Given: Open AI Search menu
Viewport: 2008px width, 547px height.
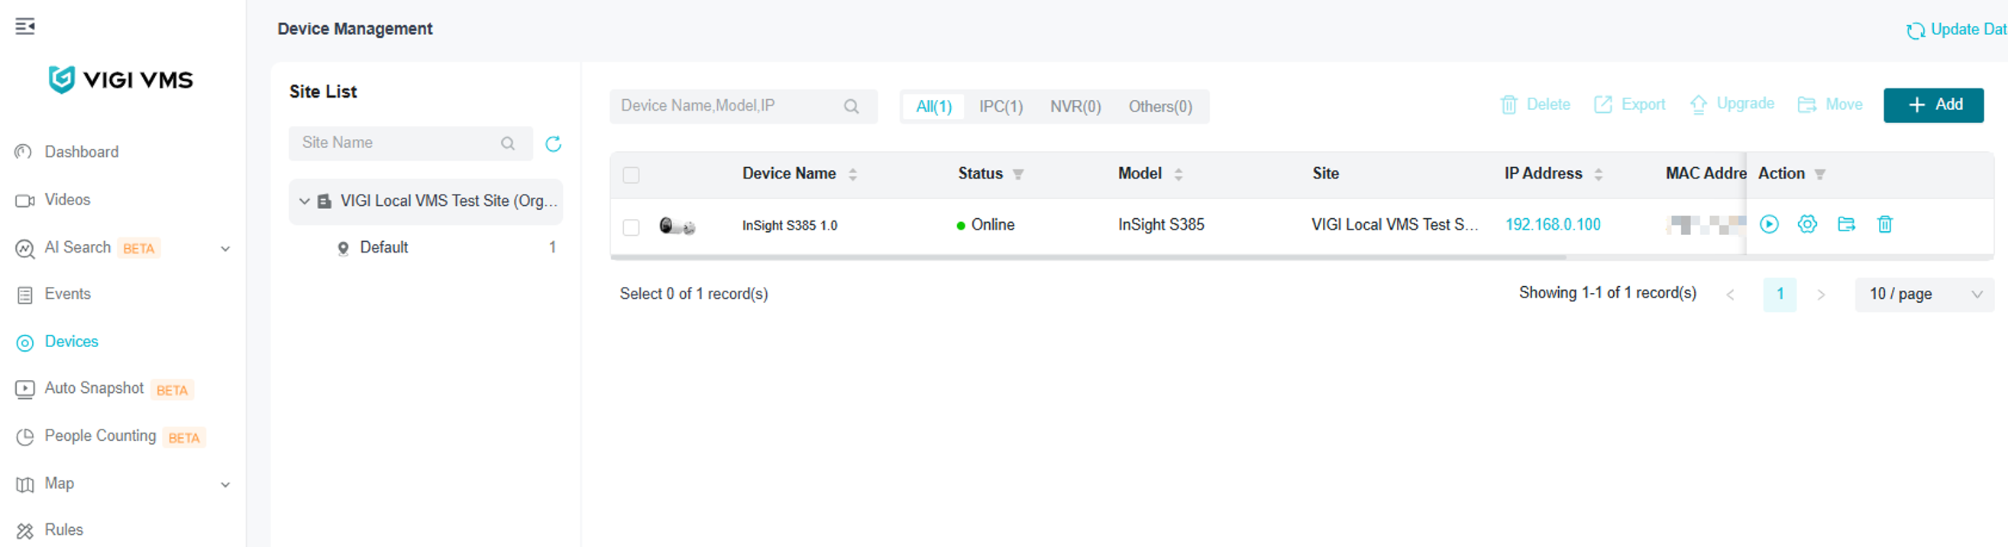Looking at the screenshot, I should [x=77, y=247].
